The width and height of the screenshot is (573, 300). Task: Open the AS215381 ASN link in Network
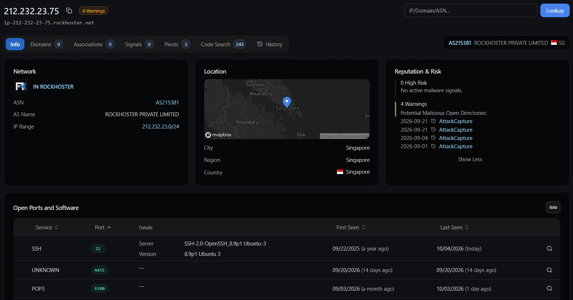tap(167, 103)
